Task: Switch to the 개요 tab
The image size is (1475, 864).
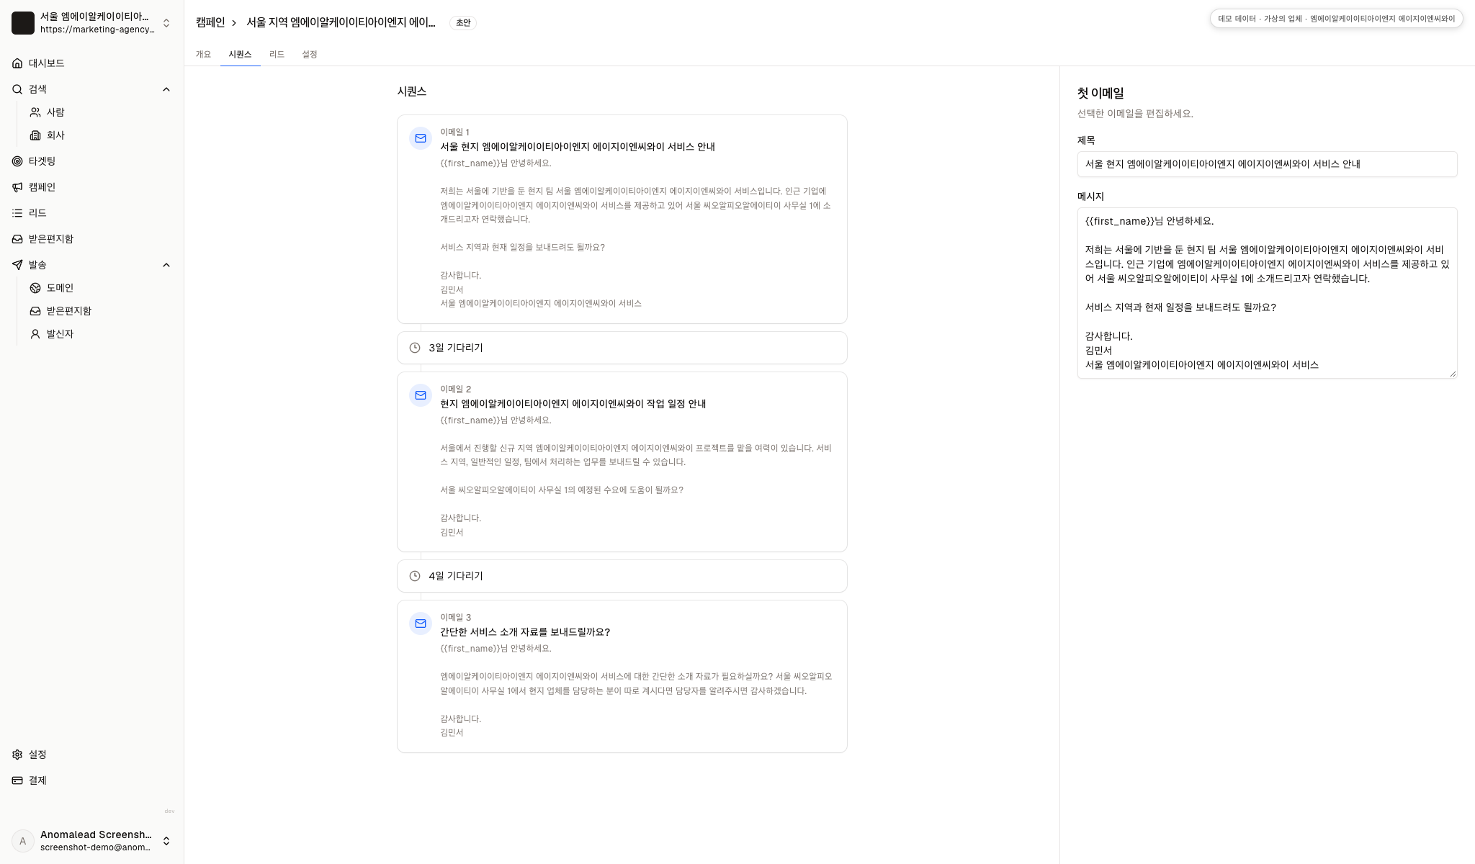Action: [x=204, y=55]
